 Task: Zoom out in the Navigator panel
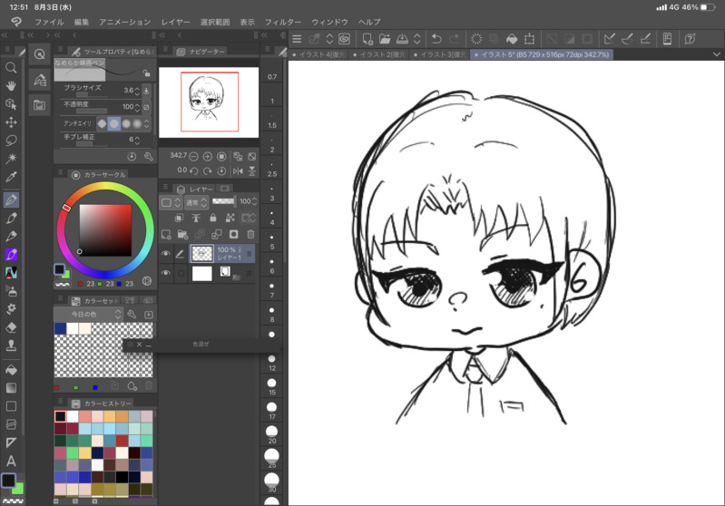point(194,156)
